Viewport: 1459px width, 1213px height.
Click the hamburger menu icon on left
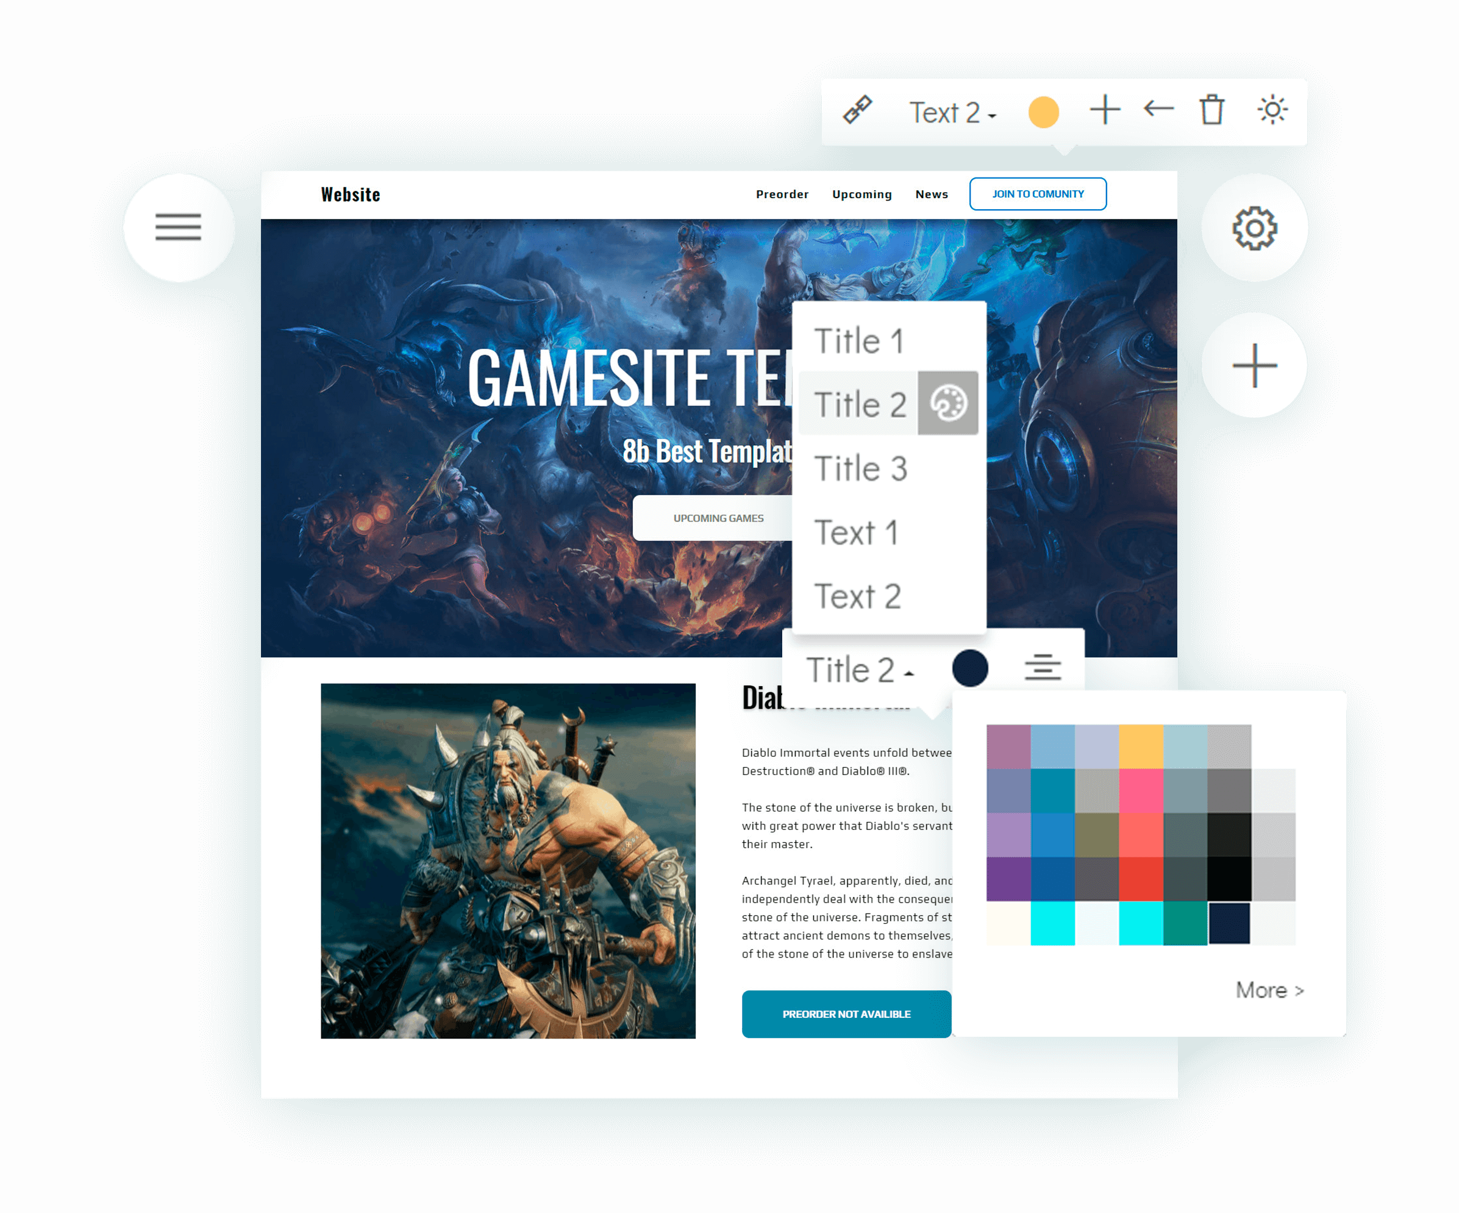178,227
